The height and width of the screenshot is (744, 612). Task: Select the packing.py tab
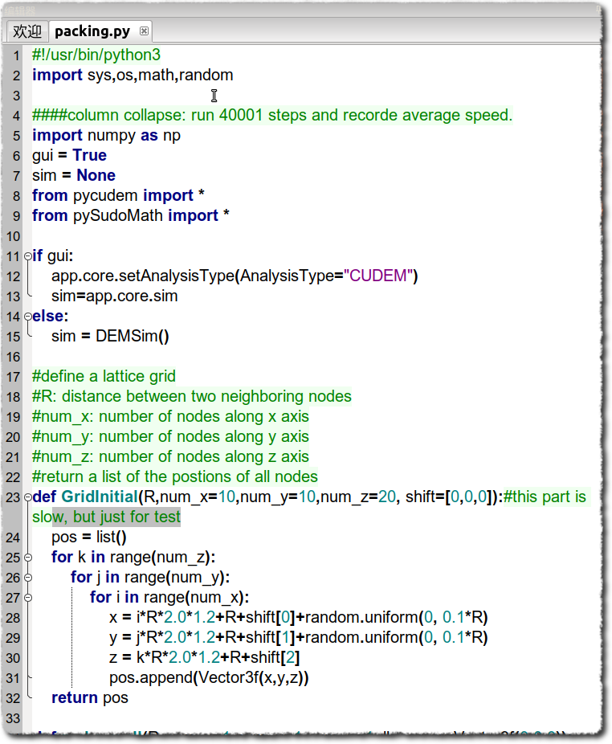pyautogui.click(x=92, y=31)
